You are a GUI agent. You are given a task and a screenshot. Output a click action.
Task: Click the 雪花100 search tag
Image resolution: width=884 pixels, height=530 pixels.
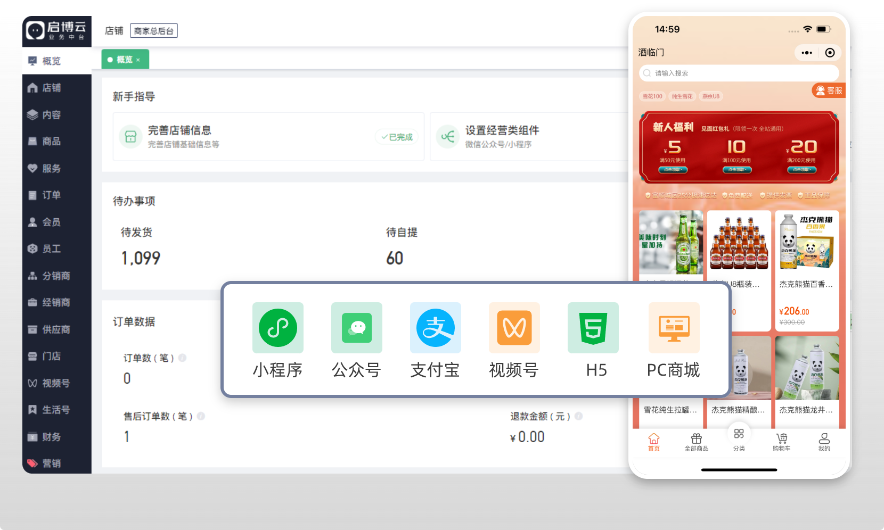point(652,96)
